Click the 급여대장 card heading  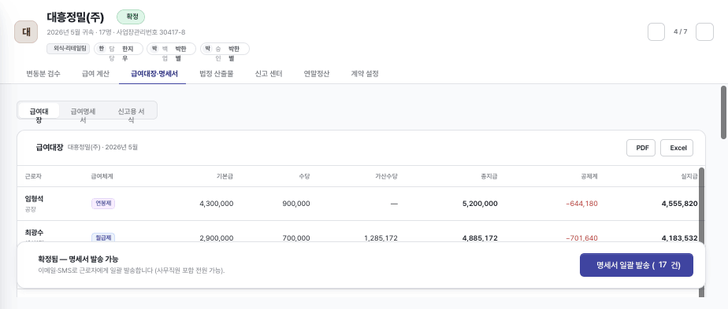[49, 148]
